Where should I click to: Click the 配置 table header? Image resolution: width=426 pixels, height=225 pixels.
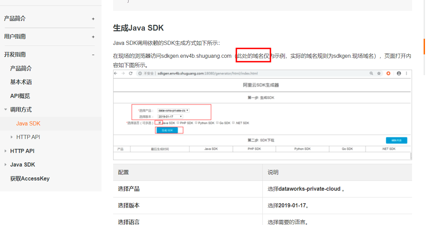(188, 172)
